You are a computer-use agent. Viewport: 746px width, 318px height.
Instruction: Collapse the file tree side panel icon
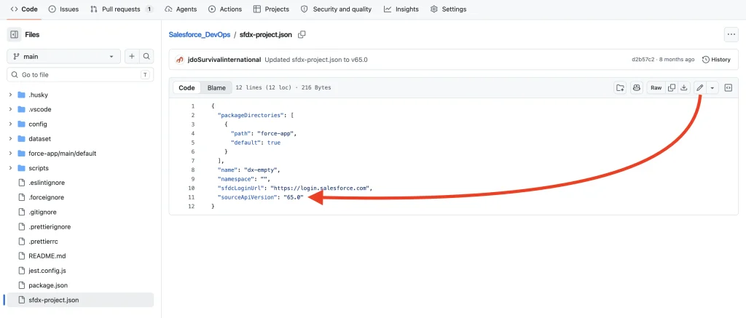click(x=15, y=35)
